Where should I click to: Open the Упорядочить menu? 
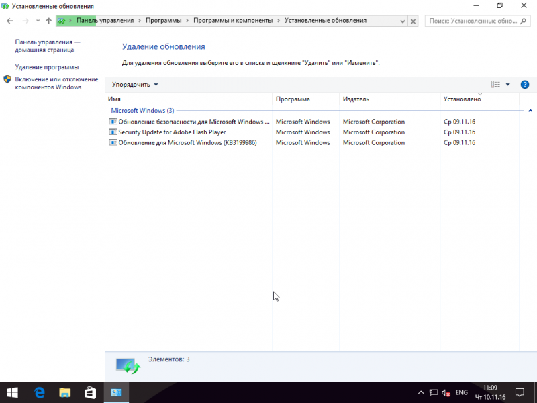pos(135,85)
